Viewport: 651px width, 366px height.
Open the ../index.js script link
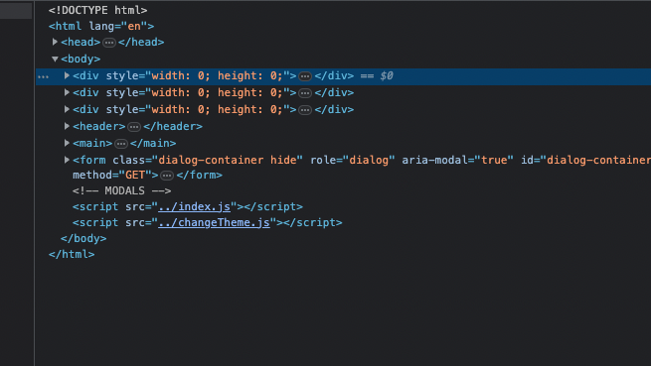coord(194,206)
